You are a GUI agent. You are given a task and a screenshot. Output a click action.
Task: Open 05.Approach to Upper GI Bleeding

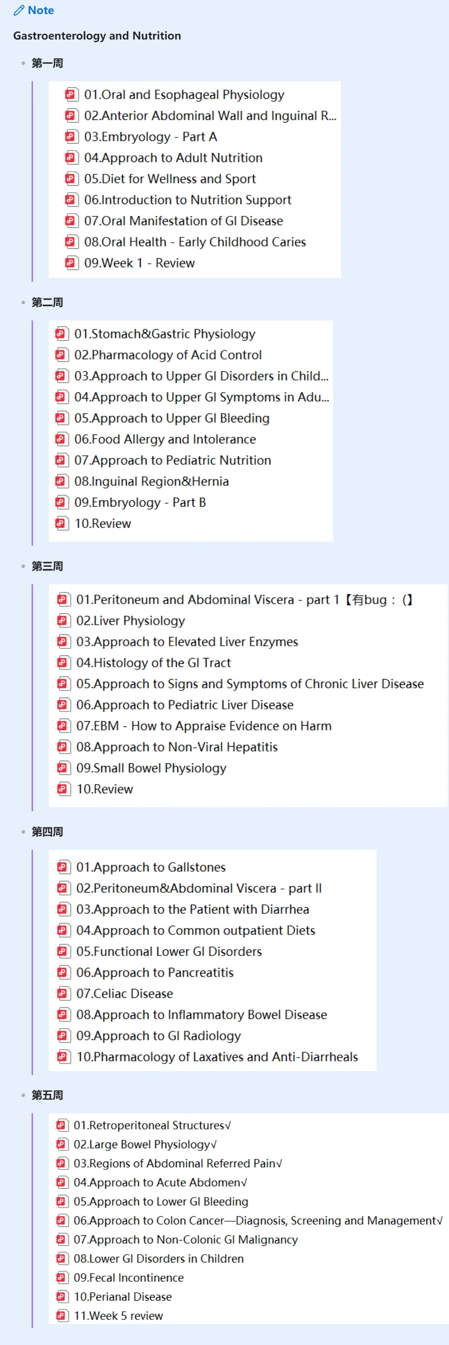click(x=172, y=418)
